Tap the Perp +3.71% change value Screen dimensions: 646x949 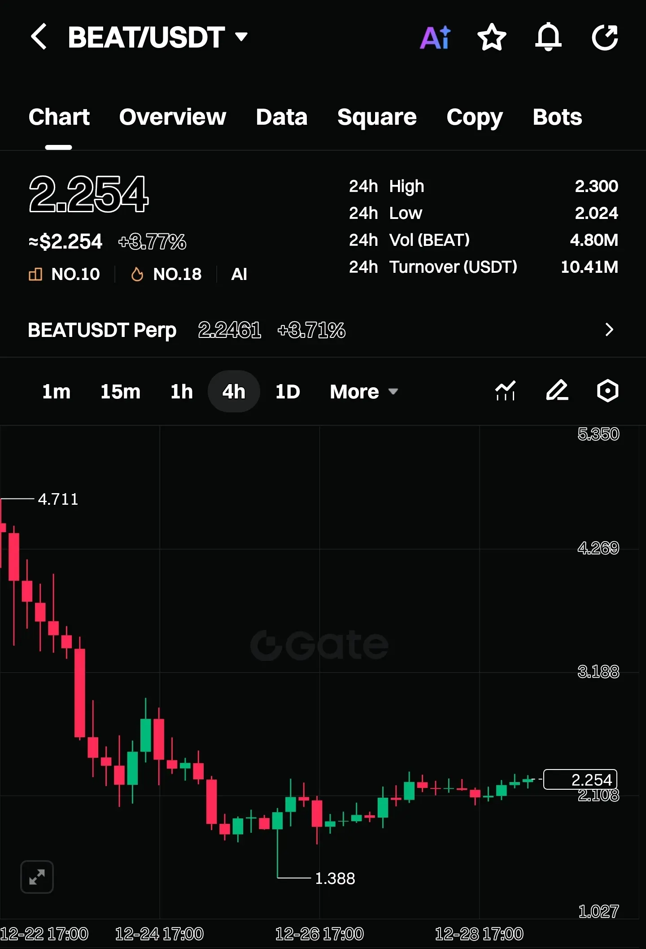[311, 330]
